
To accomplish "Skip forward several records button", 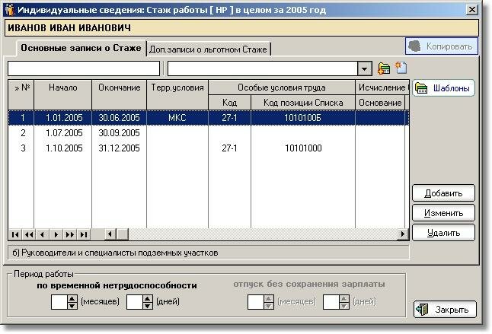I will pyautogui.click(x=69, y=234).
